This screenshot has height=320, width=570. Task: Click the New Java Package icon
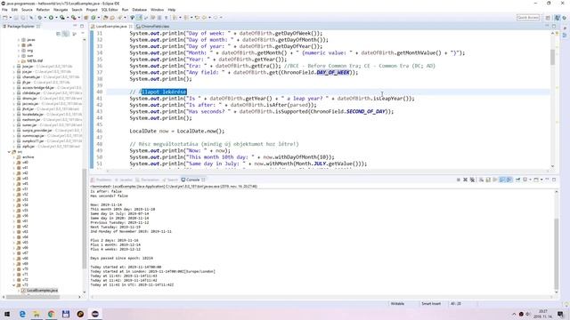tap(86, 18)
